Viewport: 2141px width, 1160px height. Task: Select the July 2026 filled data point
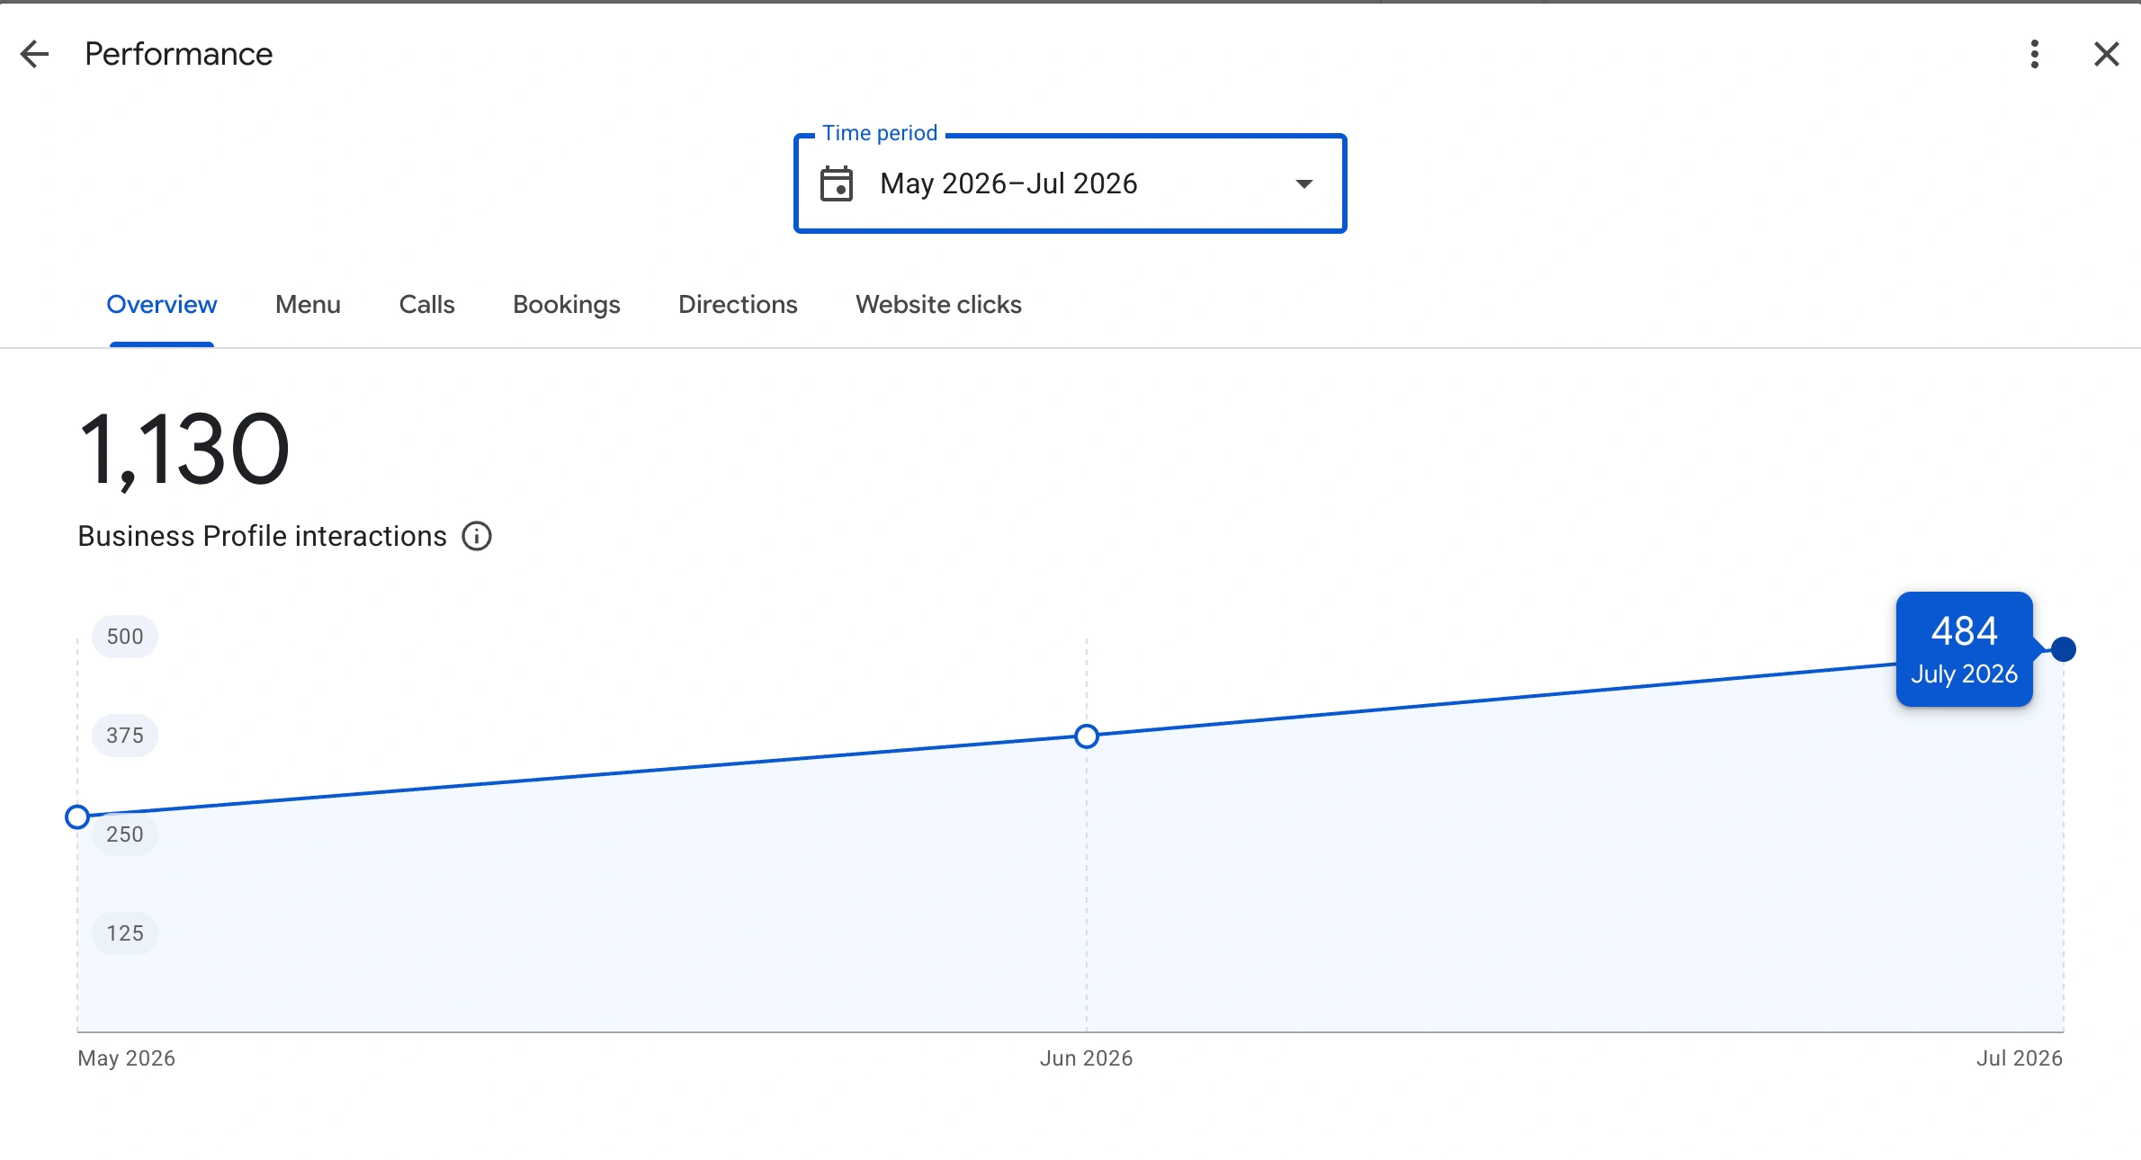pyautogui.click(x=2064, y=648)
